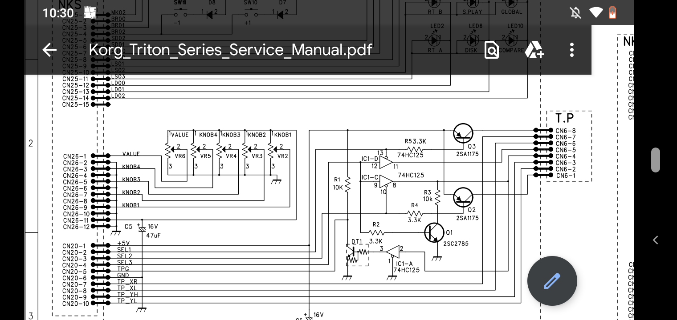Tap the muted bell icon in status bar
Viewport: 677px width, 320px height.
575,12
